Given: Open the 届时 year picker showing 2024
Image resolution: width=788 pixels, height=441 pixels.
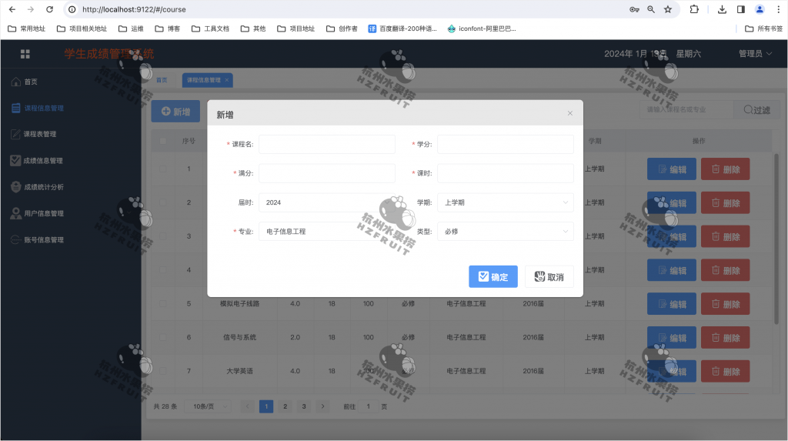Looking at the screenshot, I should [x=326, y=202].
